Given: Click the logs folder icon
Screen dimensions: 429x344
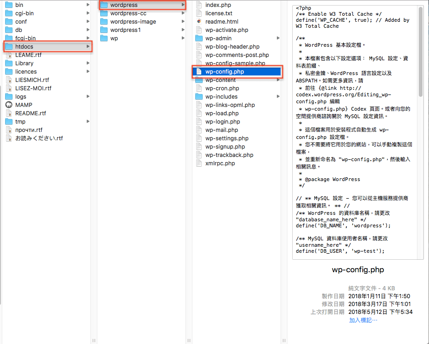Looking at the screenshot, I should 9,96.
